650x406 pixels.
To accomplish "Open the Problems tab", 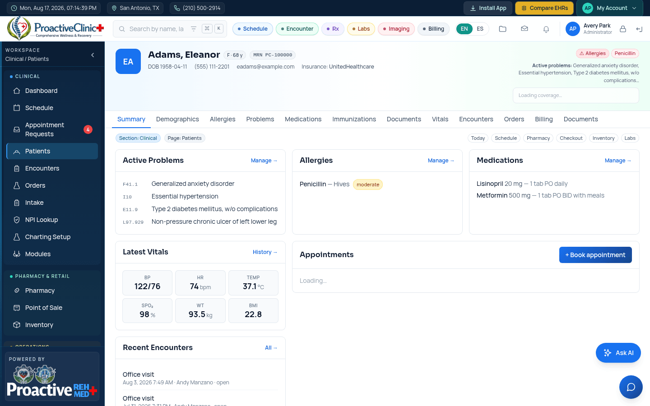I will point(260,119).
